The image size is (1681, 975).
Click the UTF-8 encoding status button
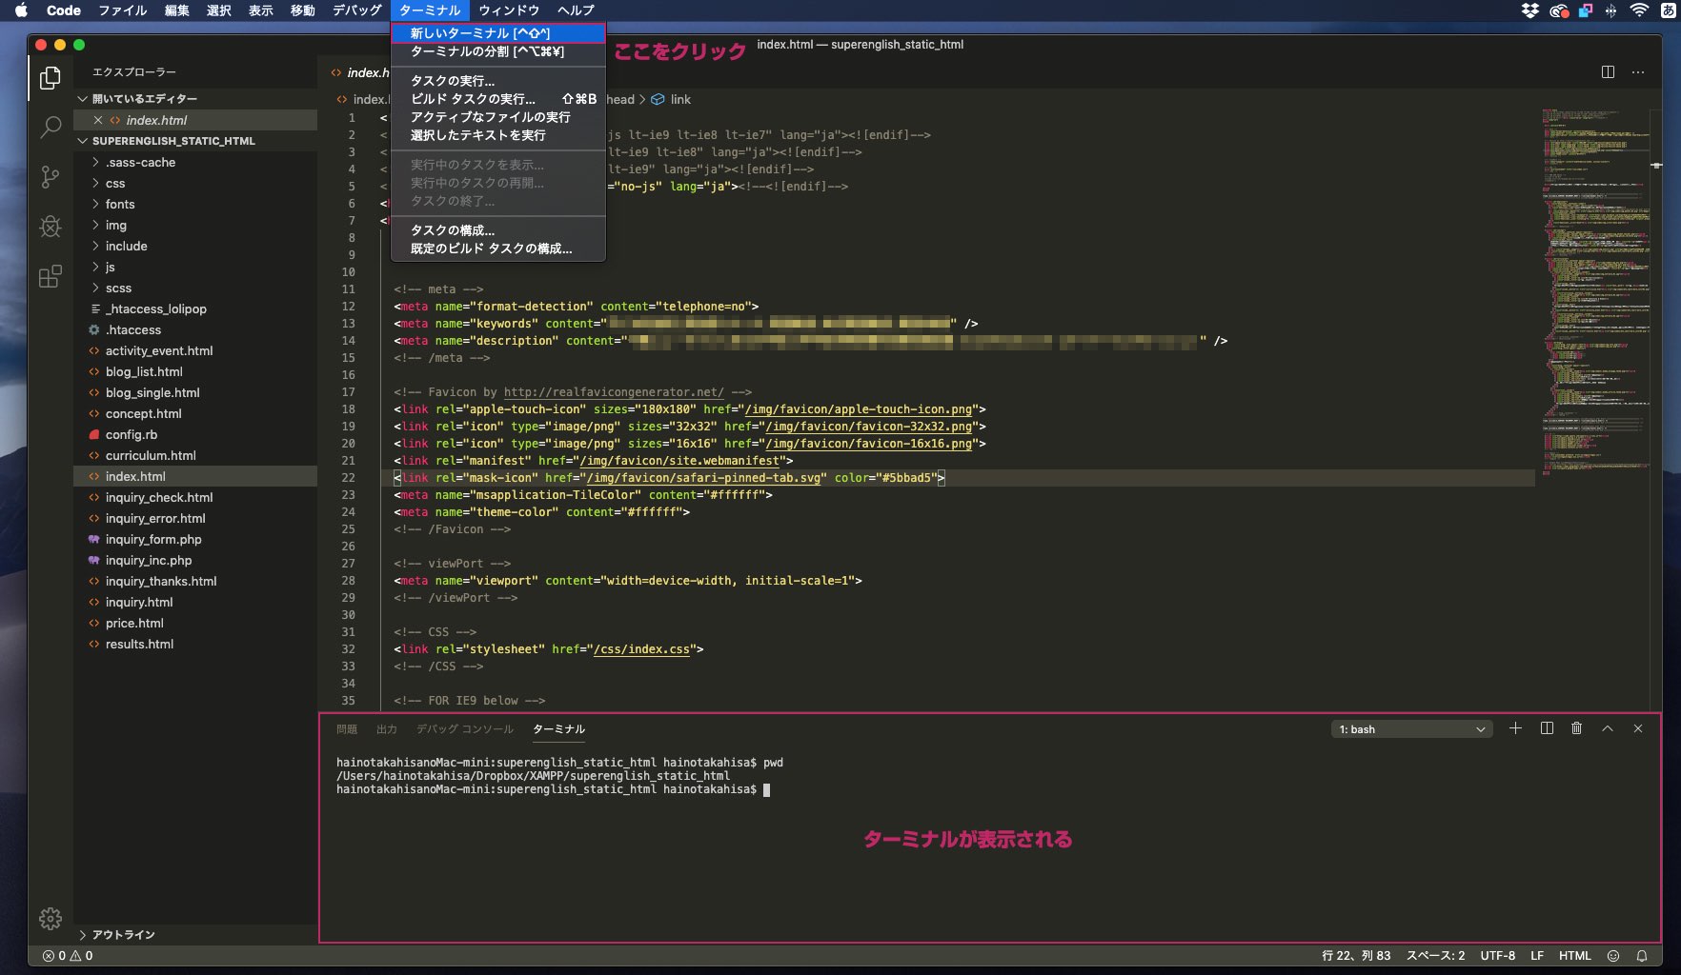[1497, 955]
